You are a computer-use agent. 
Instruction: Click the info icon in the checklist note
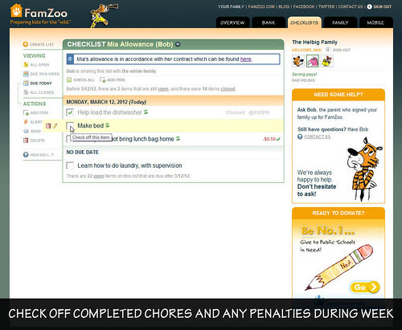[70, 59]
